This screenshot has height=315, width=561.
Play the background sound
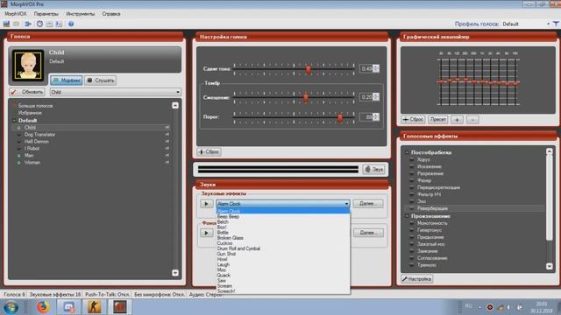click(206, 233)
